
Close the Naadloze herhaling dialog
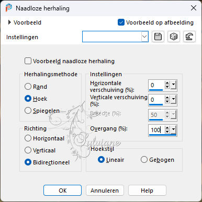click(x=194, y=8)
